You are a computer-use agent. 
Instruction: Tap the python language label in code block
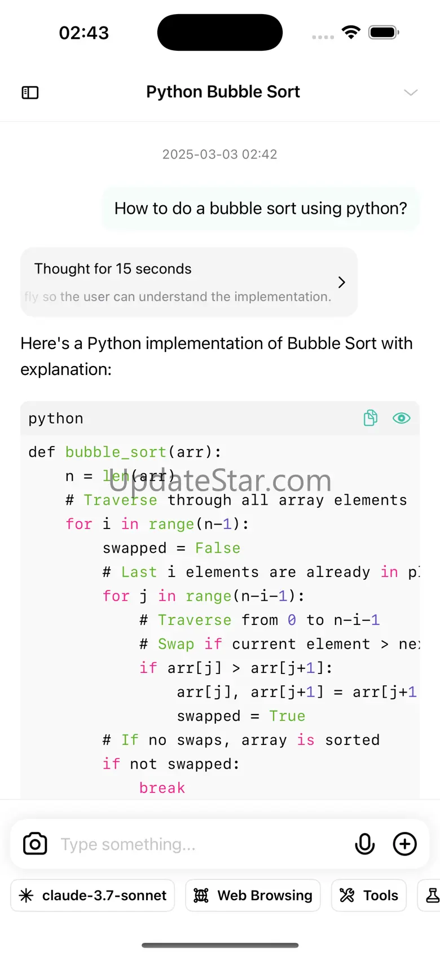pos(56,418)
